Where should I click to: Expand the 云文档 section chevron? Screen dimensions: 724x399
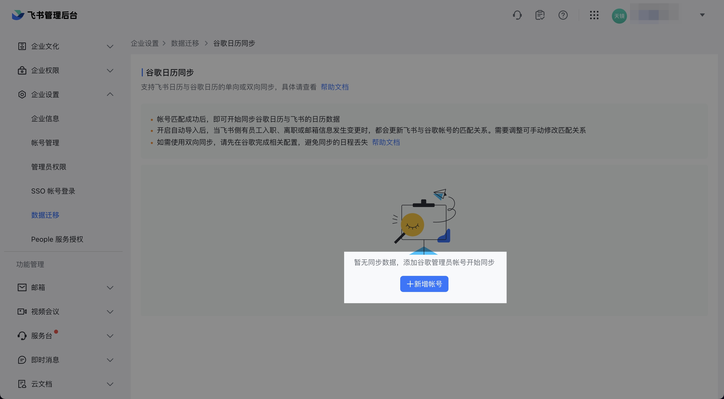click(x=110, y=384)
